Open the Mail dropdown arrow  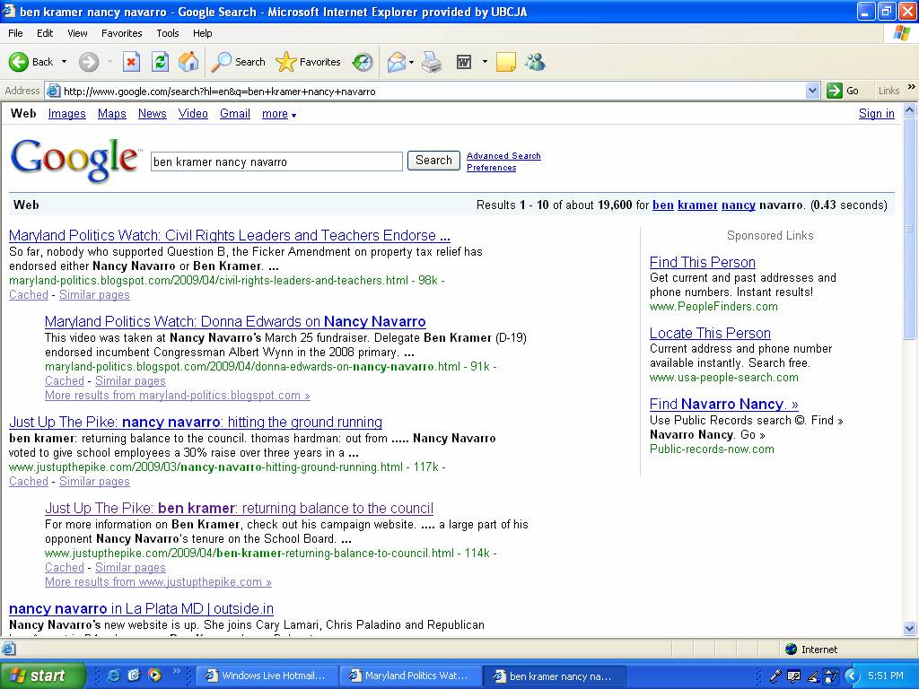coord(411,62)
